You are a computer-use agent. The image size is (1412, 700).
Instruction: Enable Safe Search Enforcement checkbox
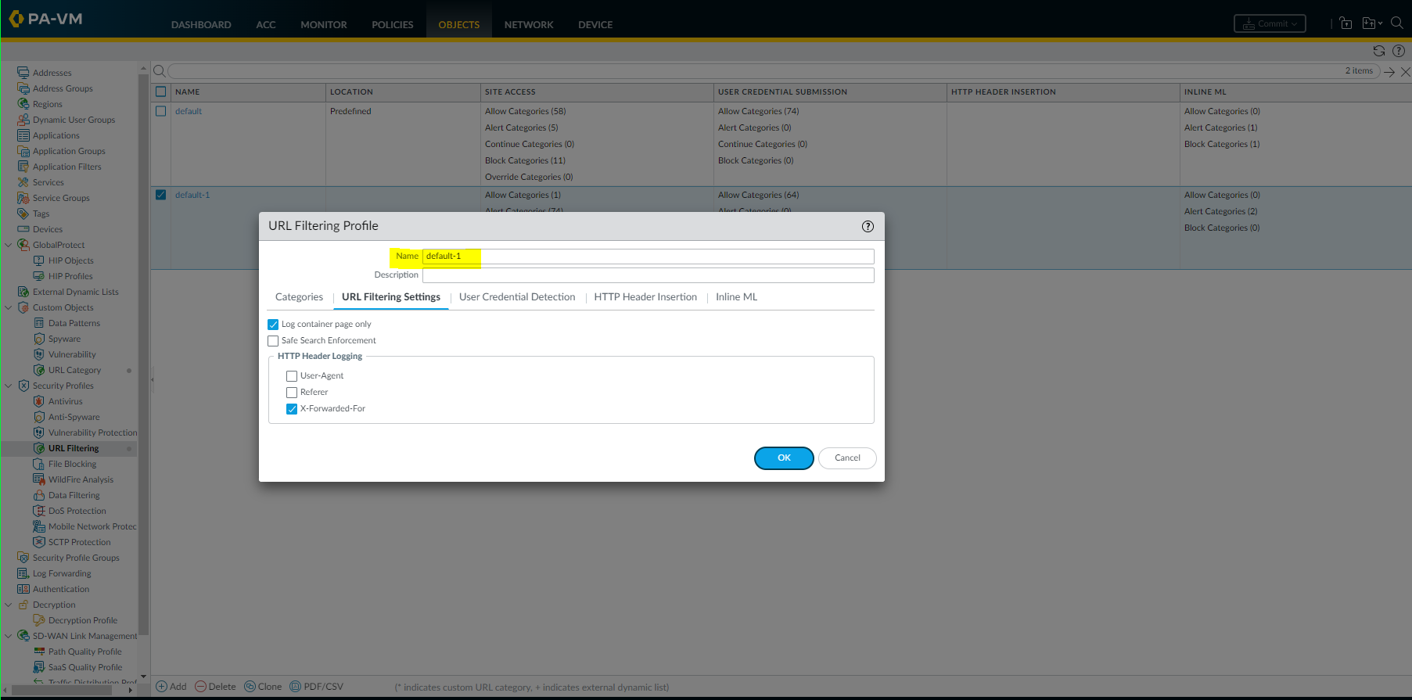273,341
